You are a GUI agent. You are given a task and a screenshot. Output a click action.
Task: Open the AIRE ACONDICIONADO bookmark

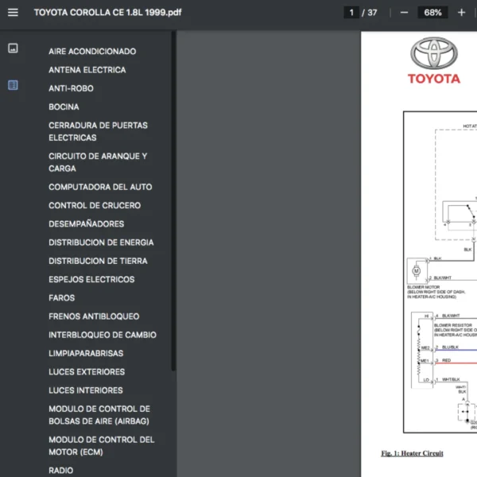(92, 52)
